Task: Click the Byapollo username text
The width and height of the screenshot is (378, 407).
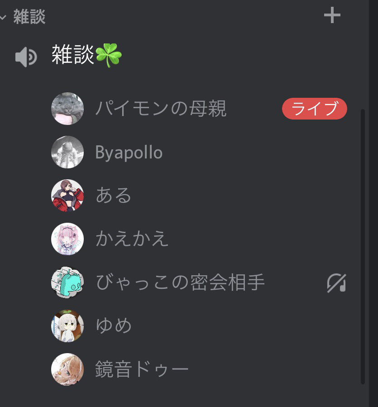Action: click(129, 153)
